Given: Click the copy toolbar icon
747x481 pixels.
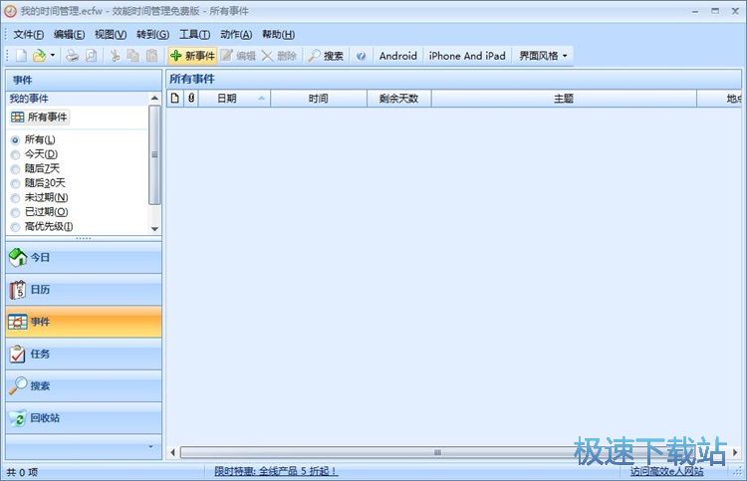Looking at the screenshot, I should pos(132,56).
